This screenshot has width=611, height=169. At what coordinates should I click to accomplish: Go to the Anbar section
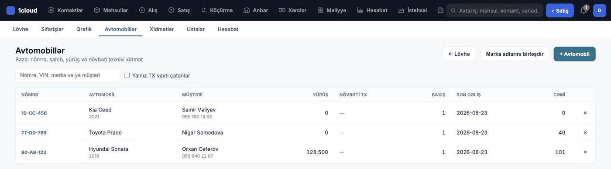(x=256, y=10)
